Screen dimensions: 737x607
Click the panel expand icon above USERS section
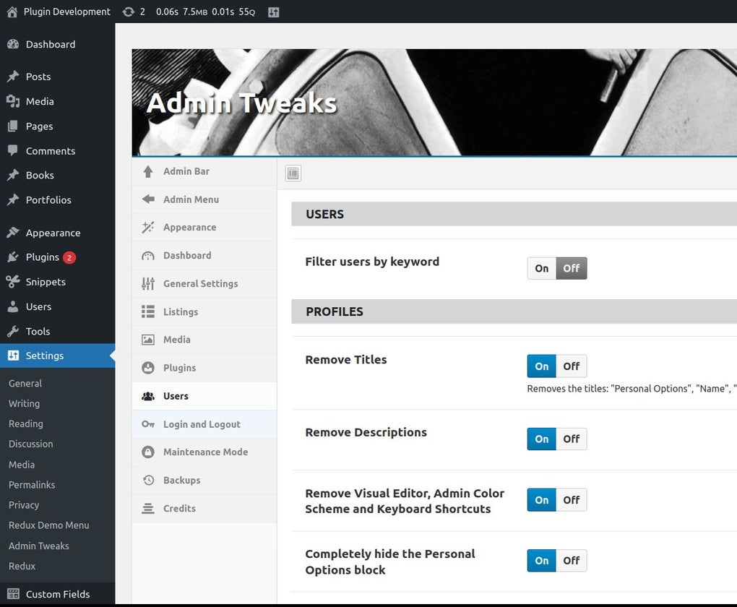293,173
